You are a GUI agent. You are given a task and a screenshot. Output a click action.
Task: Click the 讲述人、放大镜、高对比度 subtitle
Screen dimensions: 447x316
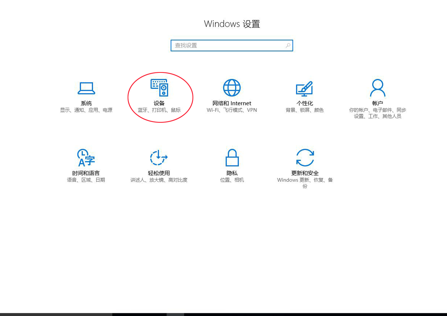159,180
